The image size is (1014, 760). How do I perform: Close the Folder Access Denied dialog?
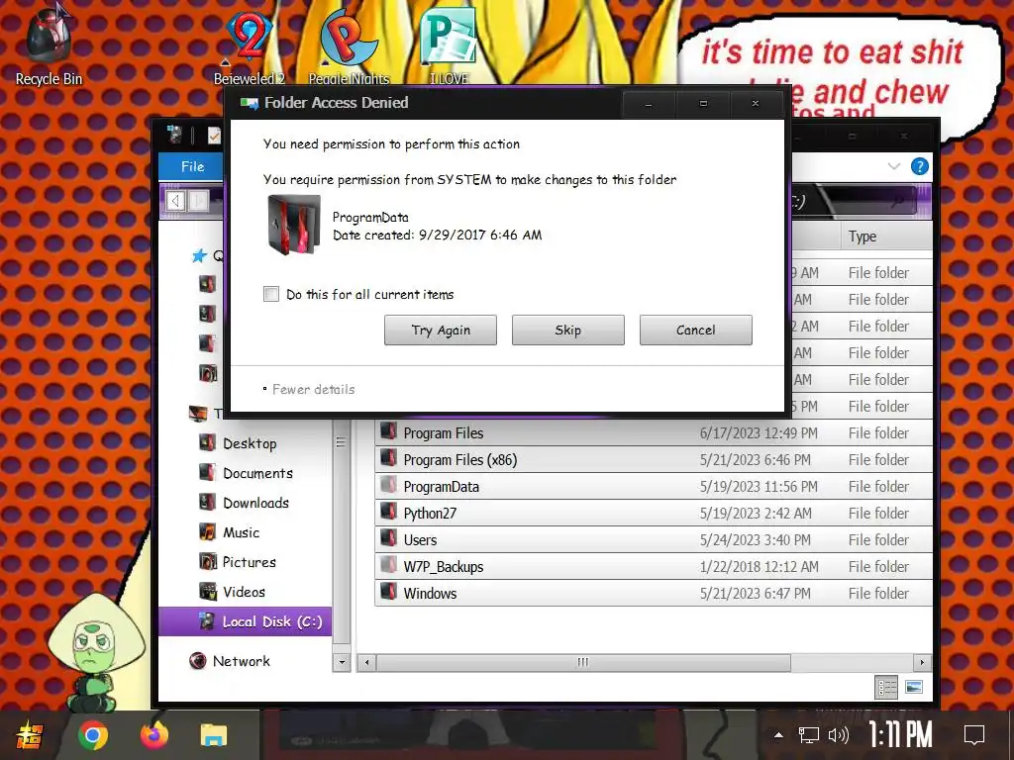tap(756, 103)
